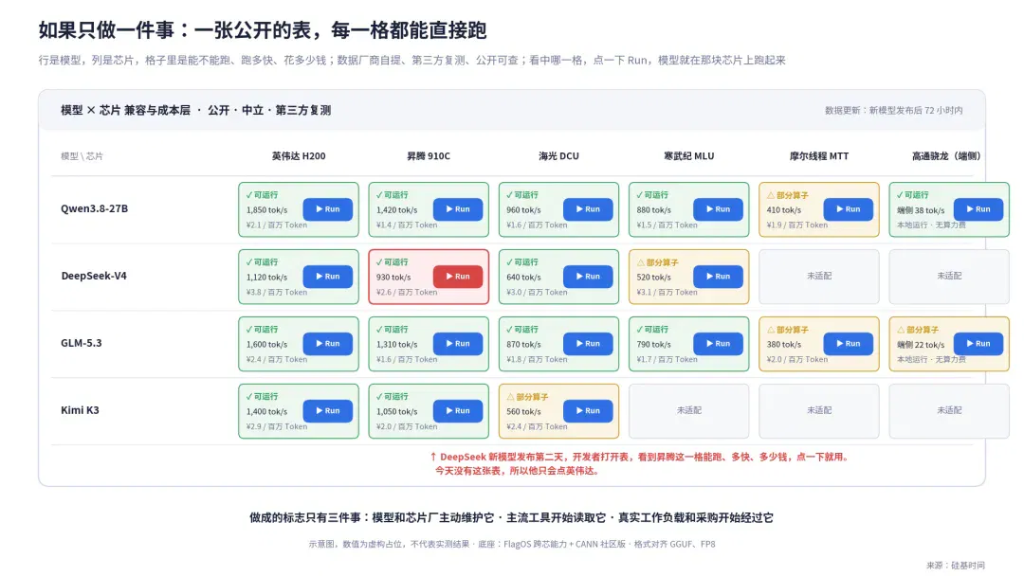Click the ¥2.1 / 百万 Token price
Image resolution: width=1024 pixels, height=576 pixels.
coord(276,225)
